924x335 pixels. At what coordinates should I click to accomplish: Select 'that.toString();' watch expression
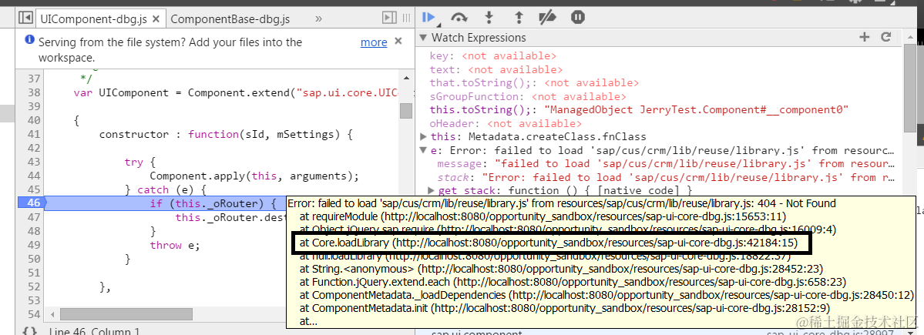534,83
